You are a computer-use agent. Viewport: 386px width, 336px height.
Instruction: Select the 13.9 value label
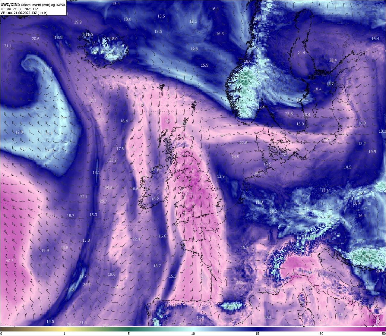point(221,176)
